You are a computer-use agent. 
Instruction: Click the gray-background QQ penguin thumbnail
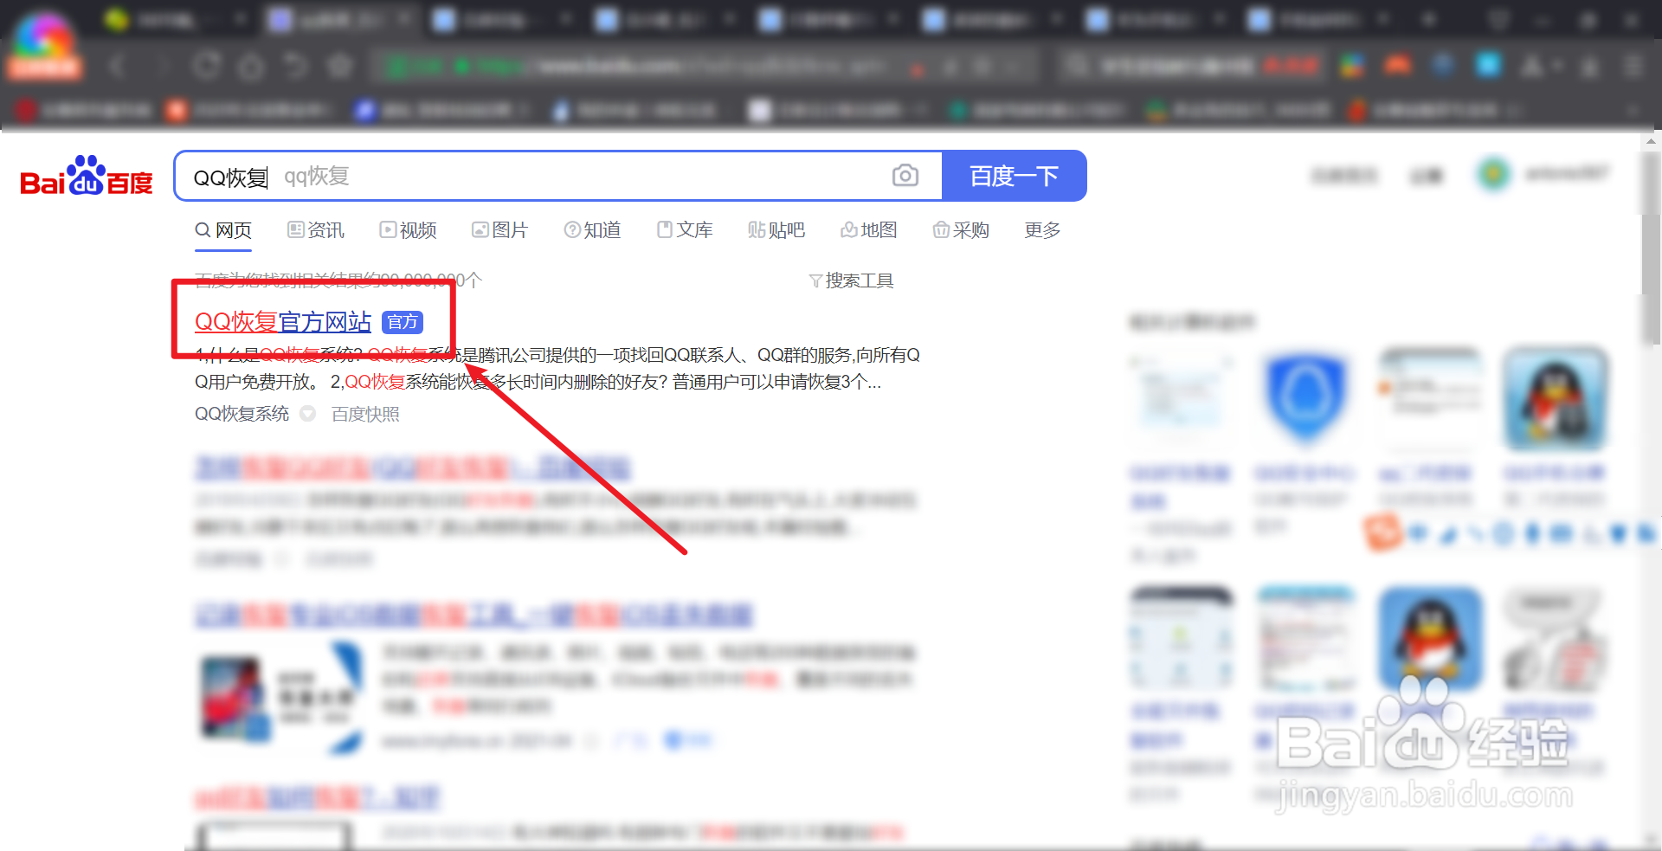click(x=1555, y=399)
